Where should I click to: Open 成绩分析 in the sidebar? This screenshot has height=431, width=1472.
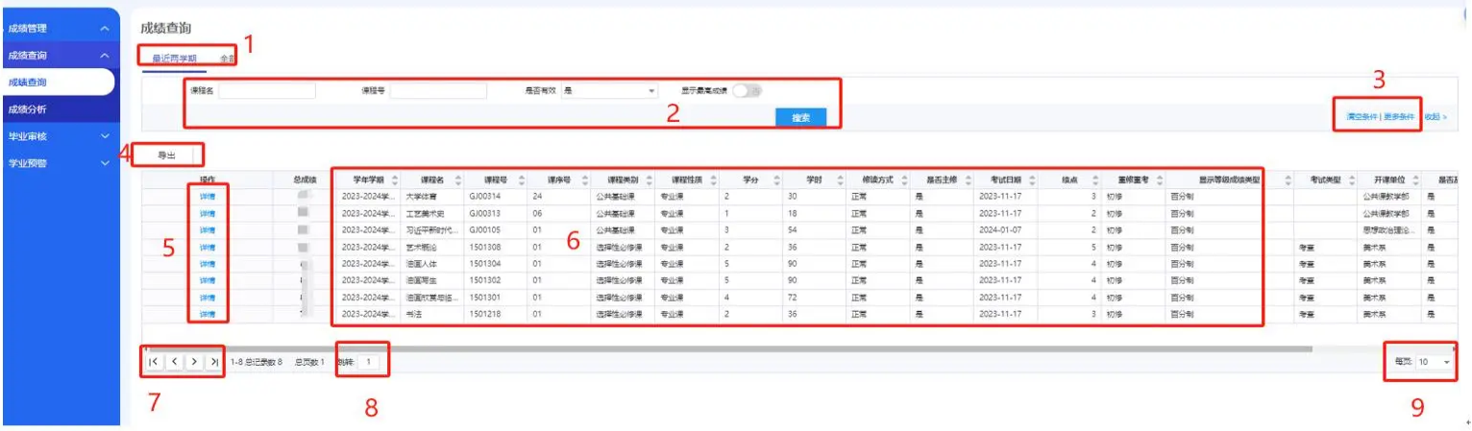[27, 109]
